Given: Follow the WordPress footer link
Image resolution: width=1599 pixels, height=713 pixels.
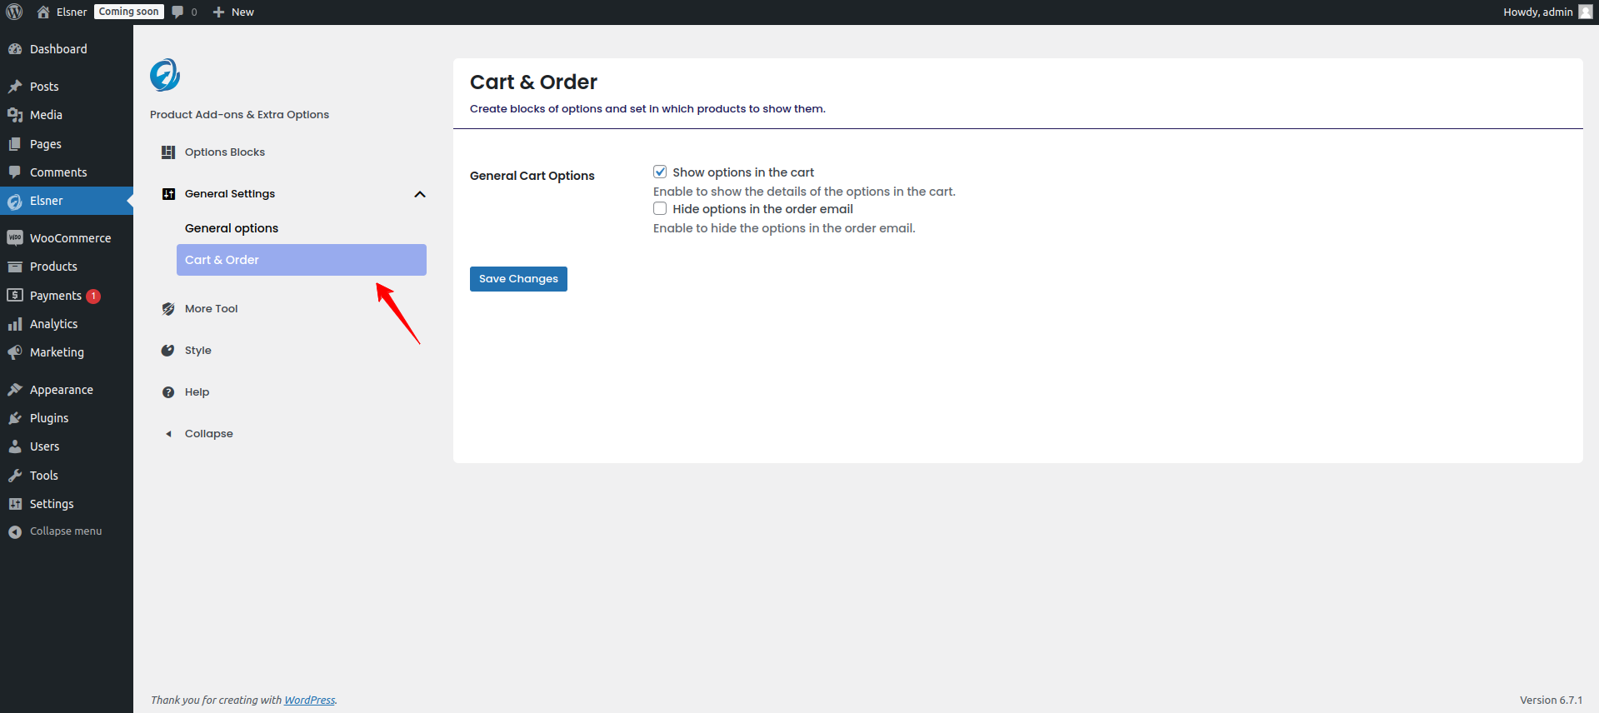Looking at the screenshot, I should click(309, 701).
